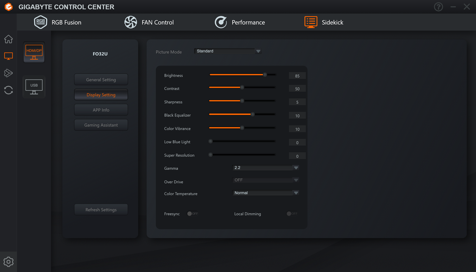Click the FAN Control fan icon
Image resolution: width=476 pixels, height=272 pixels.
(x=131, y=22)
